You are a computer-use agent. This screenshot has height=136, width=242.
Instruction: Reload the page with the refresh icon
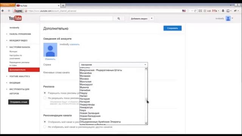click(195, 11)
